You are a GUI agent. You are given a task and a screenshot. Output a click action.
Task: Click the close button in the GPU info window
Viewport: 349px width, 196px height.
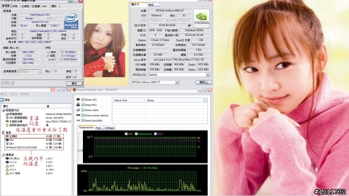(x=204, y=82)
